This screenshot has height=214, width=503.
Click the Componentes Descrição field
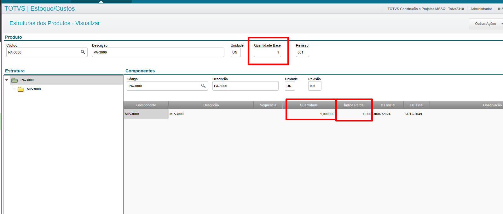(245, 86)
